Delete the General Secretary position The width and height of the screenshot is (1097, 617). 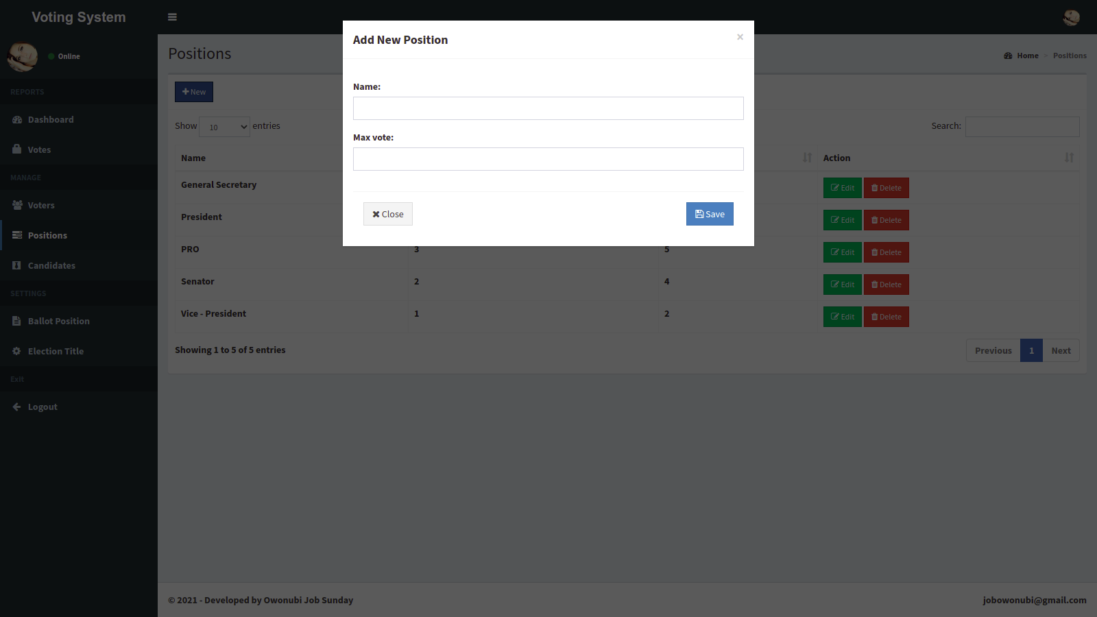pyautogui.click(x=887, y=188)
